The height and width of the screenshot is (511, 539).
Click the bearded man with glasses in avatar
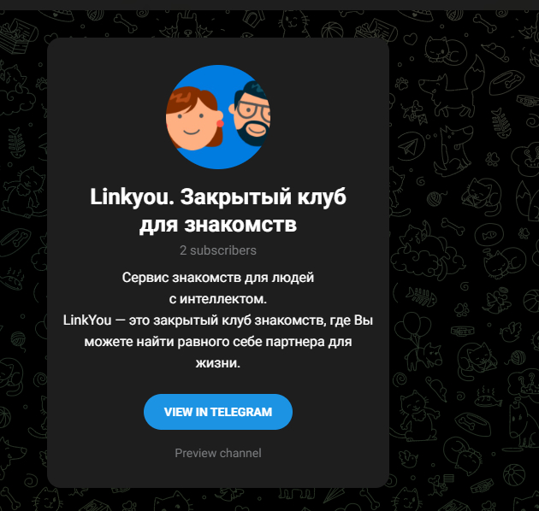pyautogui.click(x=251, y=114)
